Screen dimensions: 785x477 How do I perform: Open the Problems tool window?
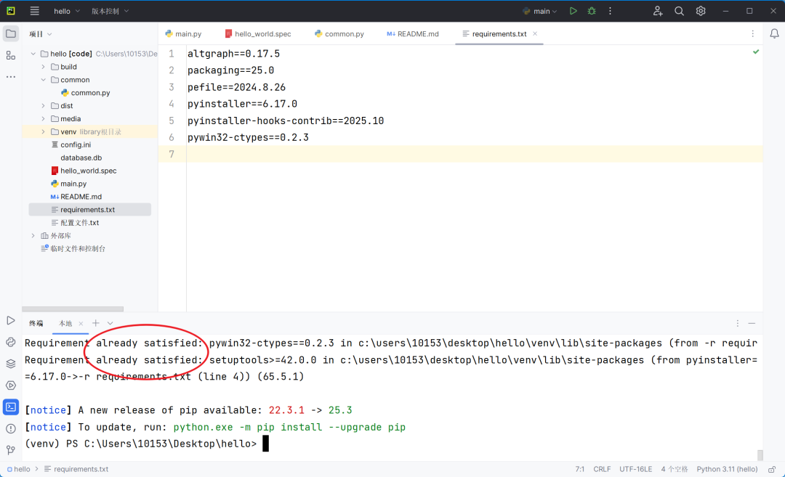click(10, 428)
